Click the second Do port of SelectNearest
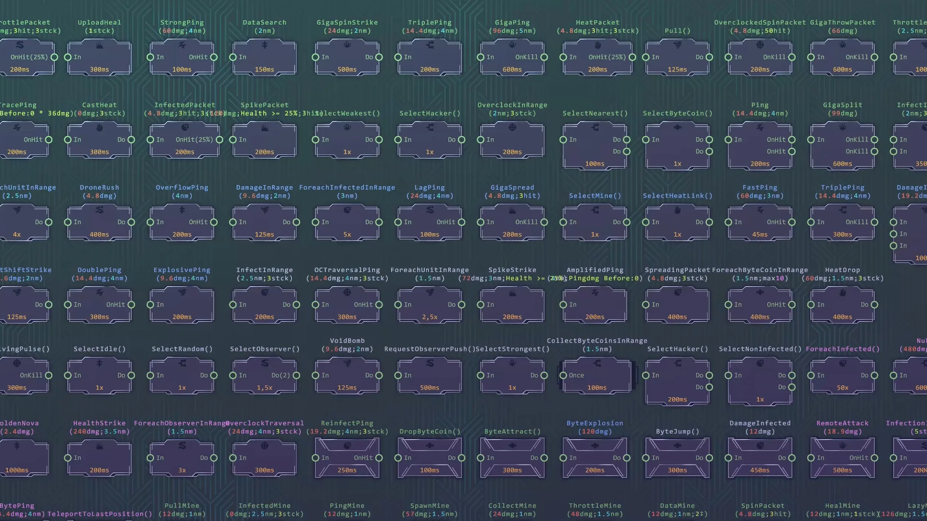927x521 pixels. click(x=626, y=151)
